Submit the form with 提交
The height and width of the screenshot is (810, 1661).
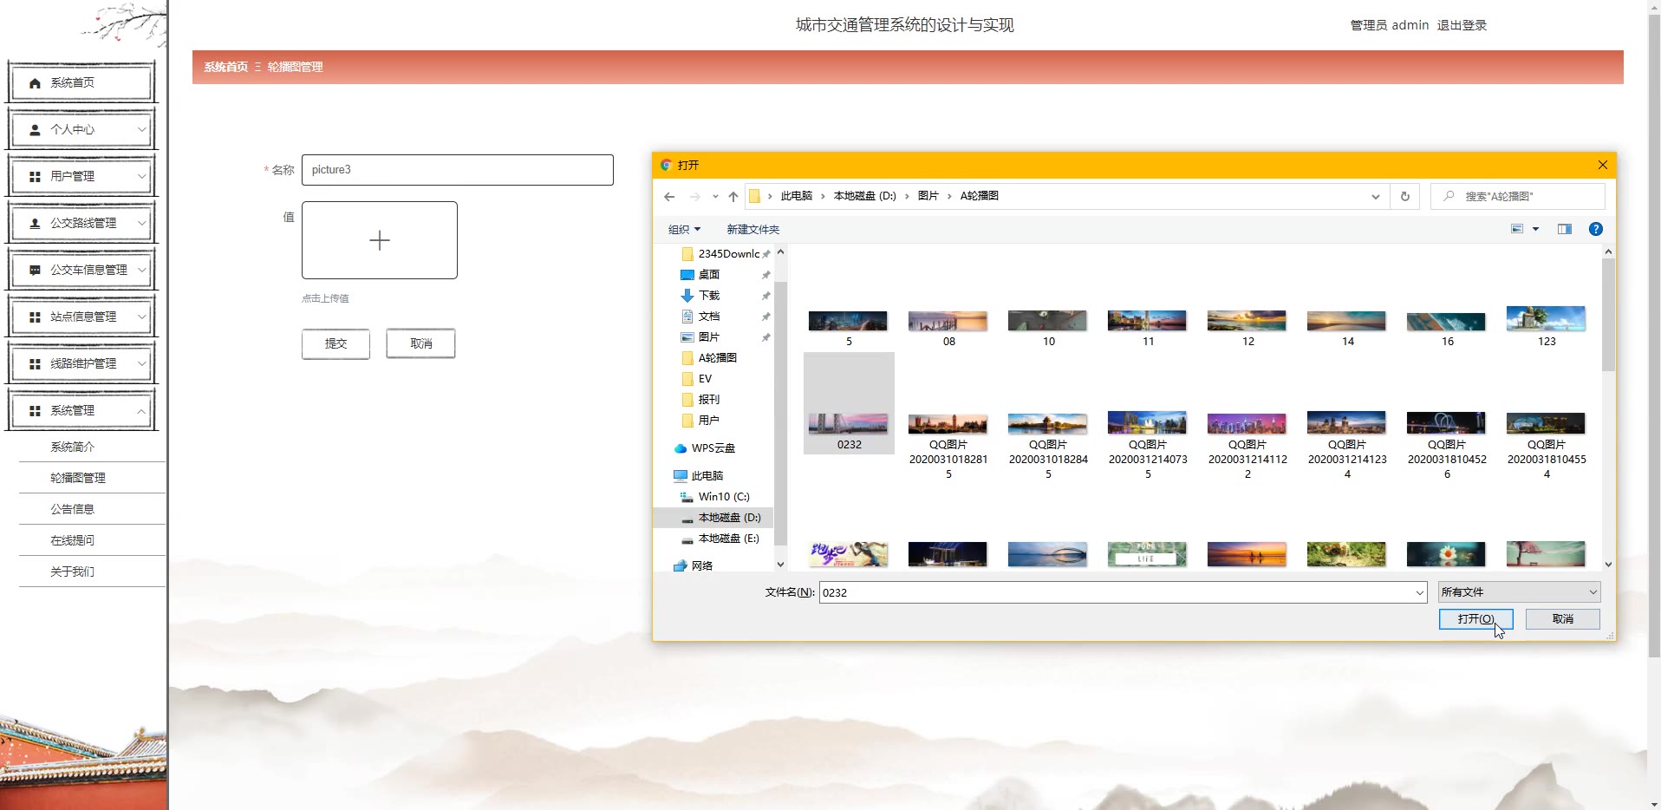pos(335,343)
